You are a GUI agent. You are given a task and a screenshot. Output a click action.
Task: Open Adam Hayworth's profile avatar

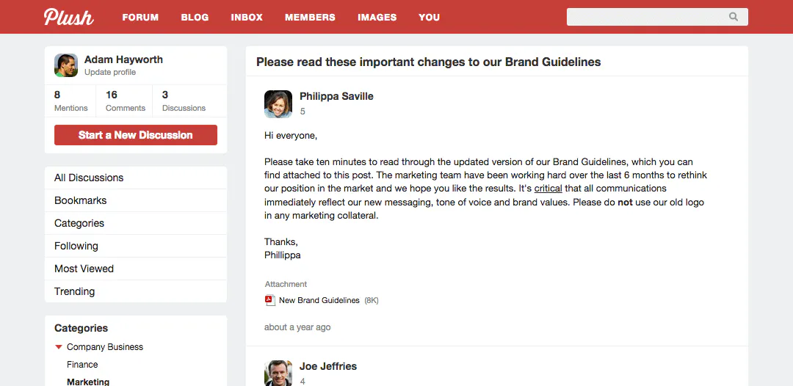tap(66, 65)
